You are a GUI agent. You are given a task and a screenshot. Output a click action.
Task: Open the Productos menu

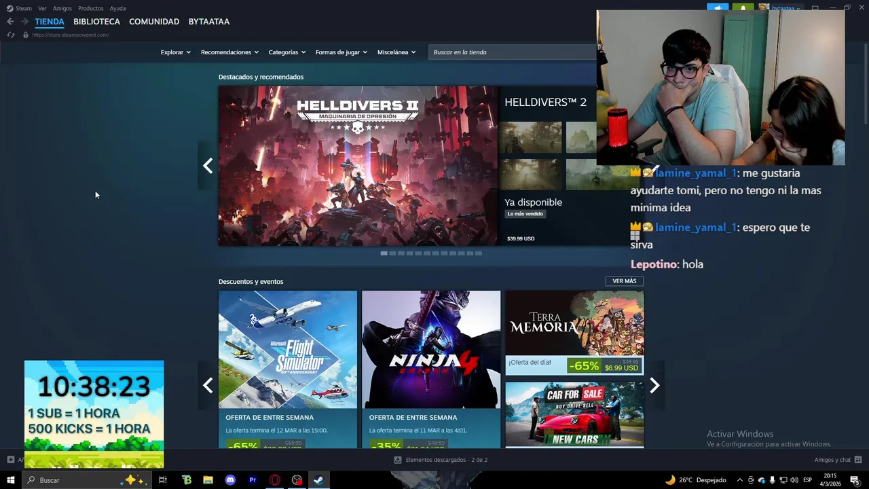point(91,8)
